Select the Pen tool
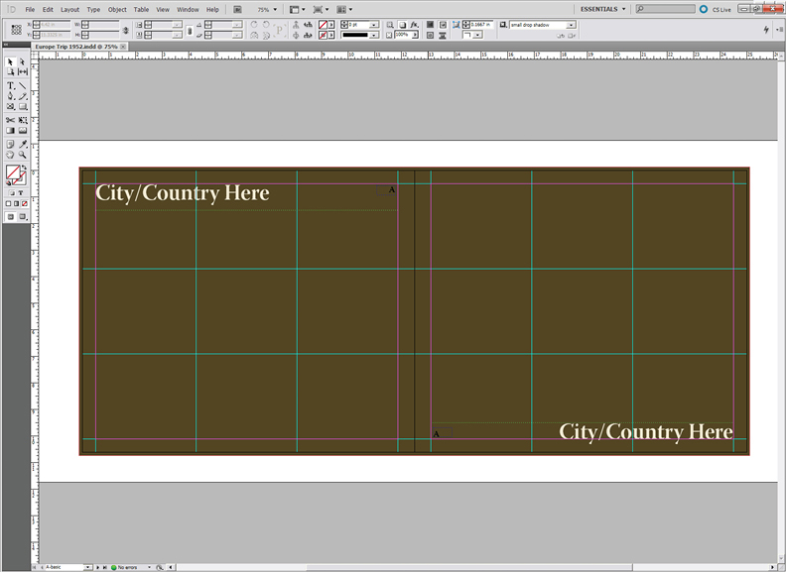This screenshot has height=573, width=786. point(11,96)
